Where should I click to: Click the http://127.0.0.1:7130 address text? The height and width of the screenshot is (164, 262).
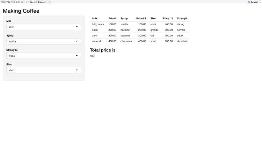[12, 2]
